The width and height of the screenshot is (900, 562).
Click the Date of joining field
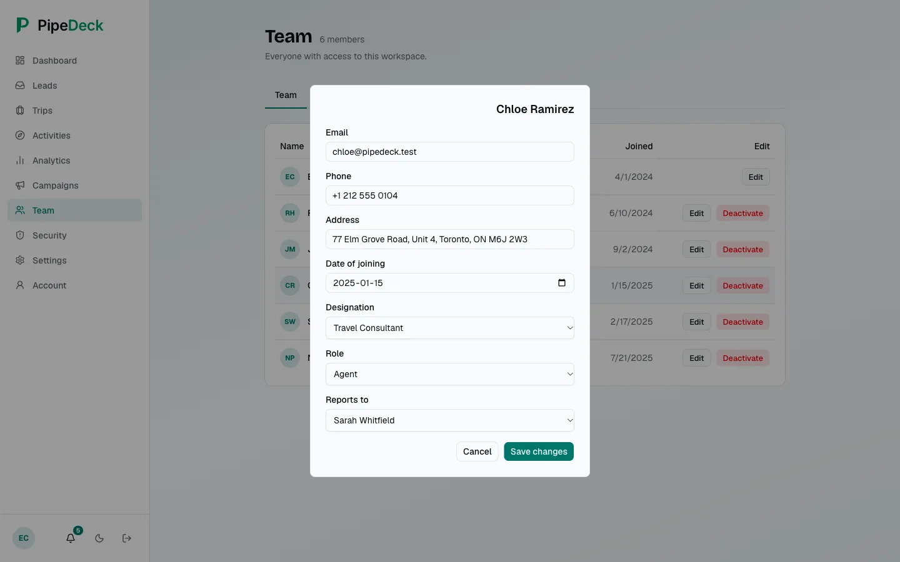[450, 283]
